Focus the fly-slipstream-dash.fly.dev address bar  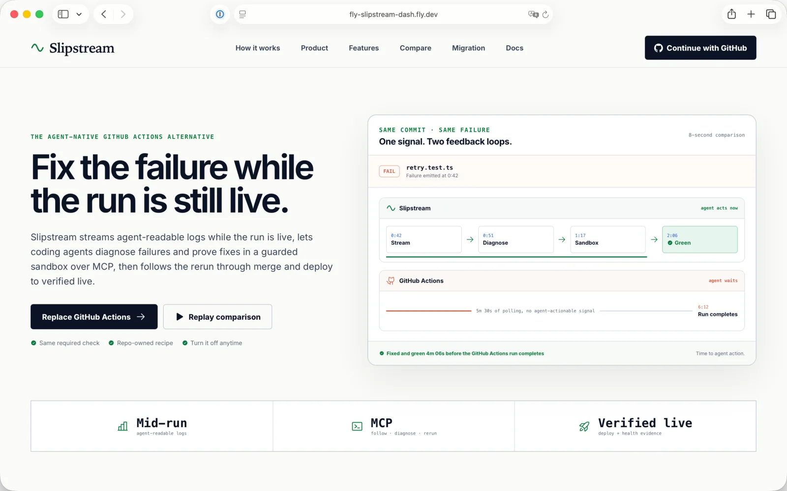[x=393, y=14]
